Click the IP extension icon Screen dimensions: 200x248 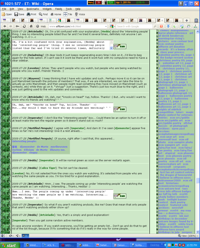182,26
